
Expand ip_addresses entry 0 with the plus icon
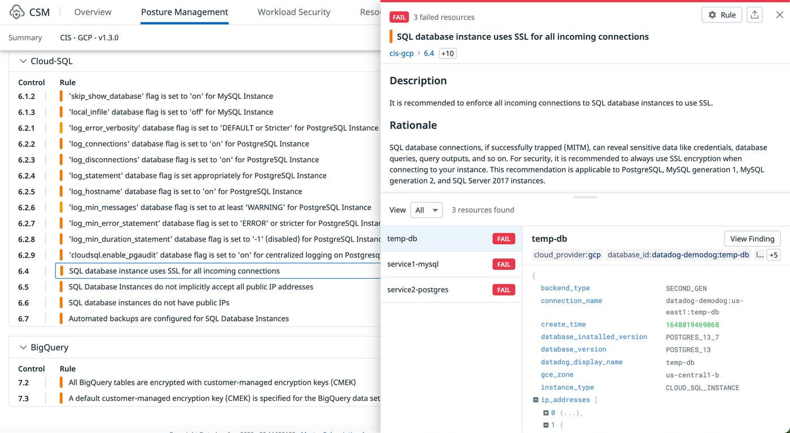coord(545,413)
